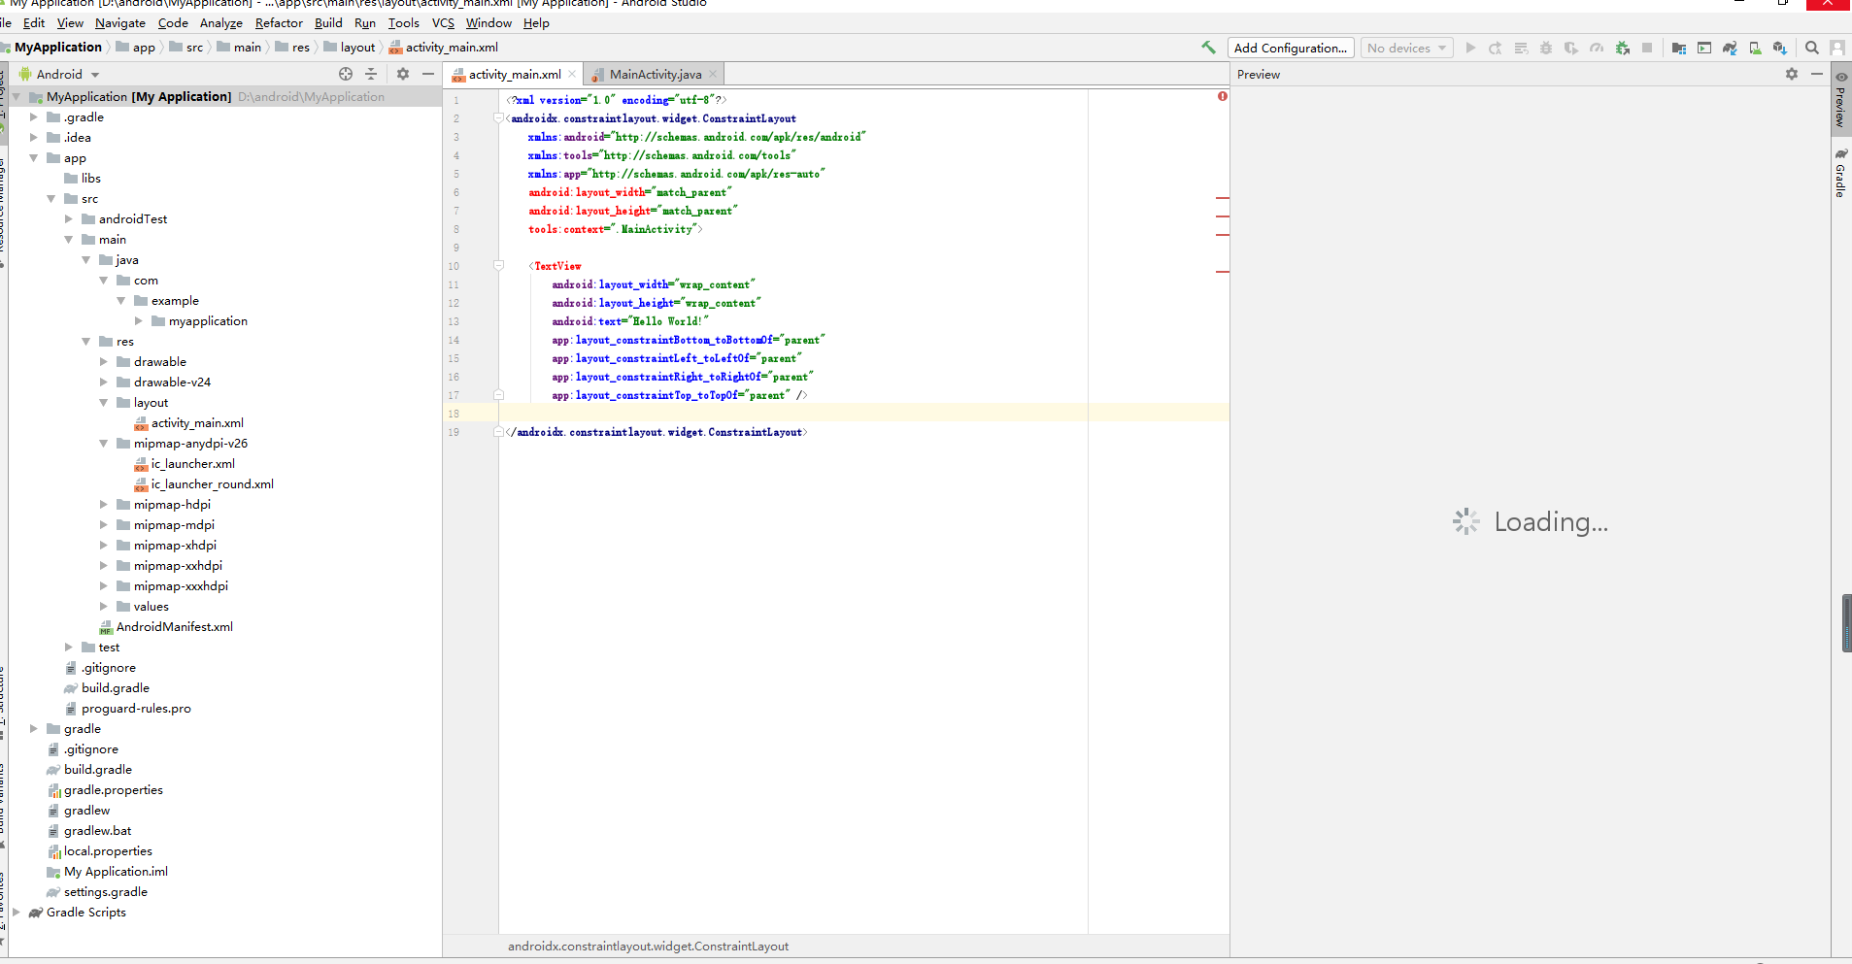Select gradle.properties file in the tree
The height and width of the screenshot is (964, 1852).
pyautogui.click(x=114, y=789)
